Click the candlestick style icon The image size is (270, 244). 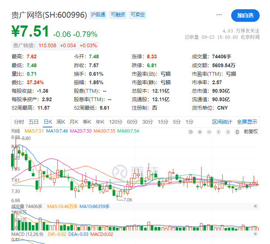pyautogui.click(x=236, y=132)
